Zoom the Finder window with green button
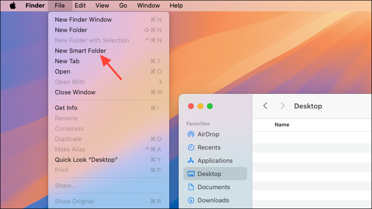Viewport: 372px width, 209px height. (x=210, y=106)
